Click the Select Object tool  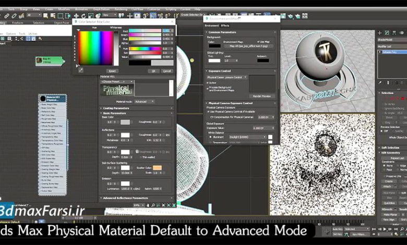[x=46, y=16]
